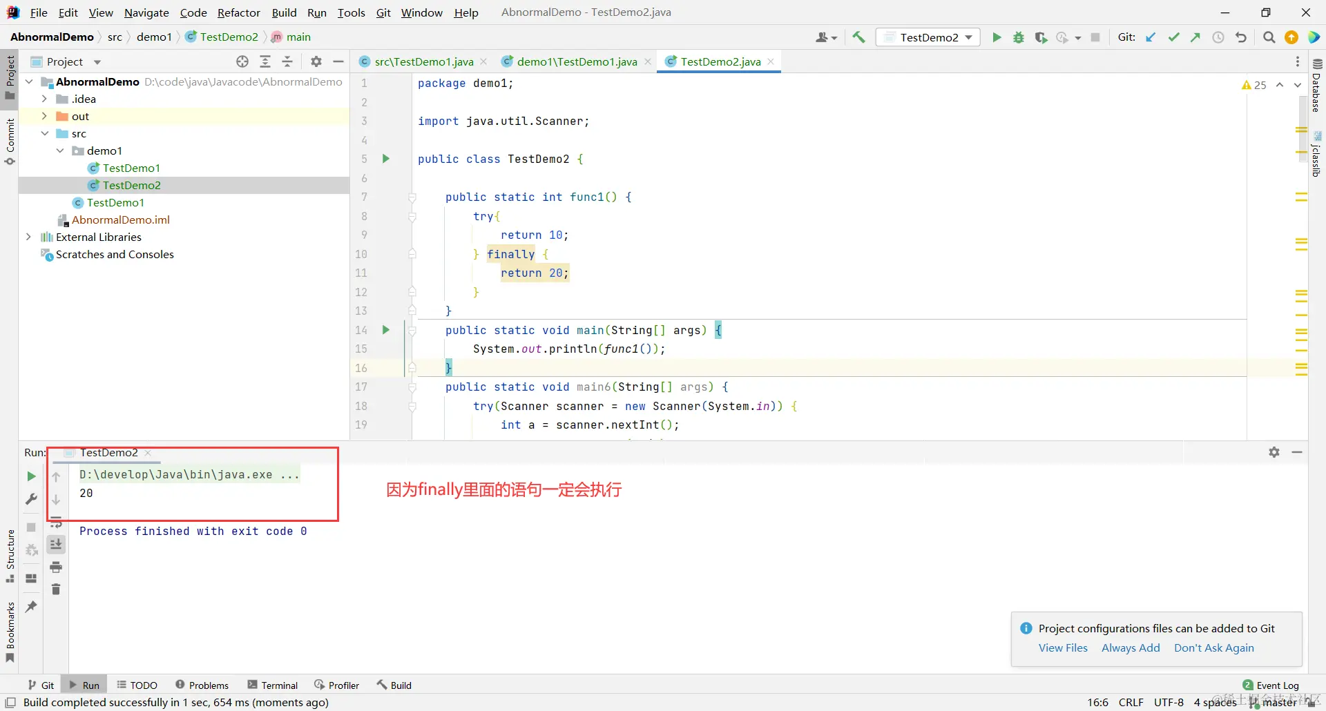Click the Scroll to End icon

tap(56, 545)
